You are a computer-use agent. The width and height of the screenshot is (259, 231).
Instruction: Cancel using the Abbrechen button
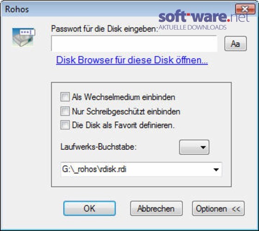[x=156, y=208]
